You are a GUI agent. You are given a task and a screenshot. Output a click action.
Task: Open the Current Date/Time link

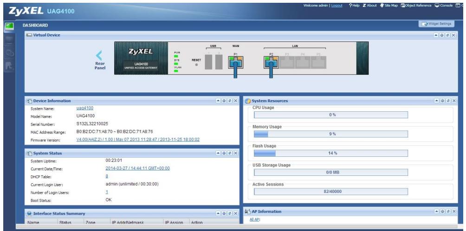137,168
